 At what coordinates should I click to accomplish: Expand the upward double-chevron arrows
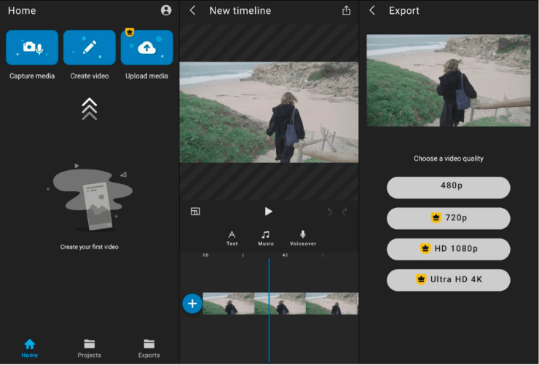[x=89, y=109]
